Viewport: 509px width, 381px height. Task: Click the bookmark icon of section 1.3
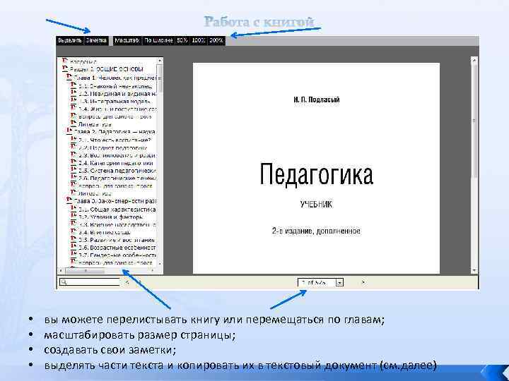point(74,101)
